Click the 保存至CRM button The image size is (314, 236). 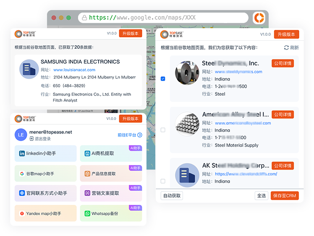(x=285, y=196)
